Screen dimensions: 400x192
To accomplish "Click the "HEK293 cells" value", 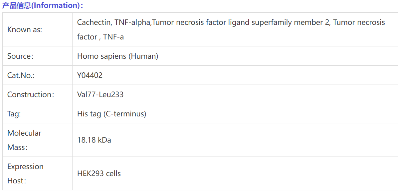I will 99,173.
